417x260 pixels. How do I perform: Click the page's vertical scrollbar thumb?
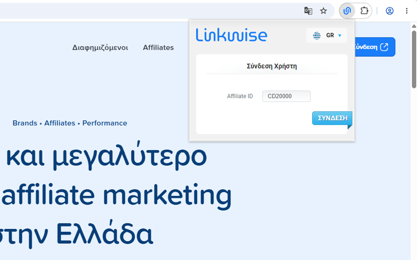(414, 59)
